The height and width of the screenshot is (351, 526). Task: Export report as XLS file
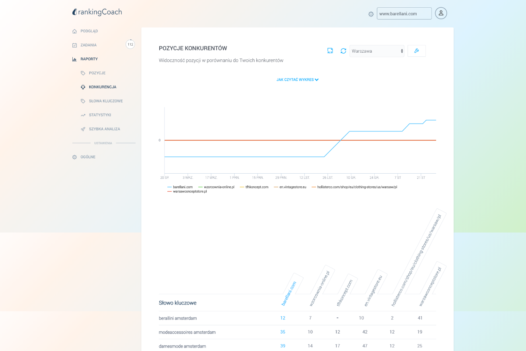point(330,51)
